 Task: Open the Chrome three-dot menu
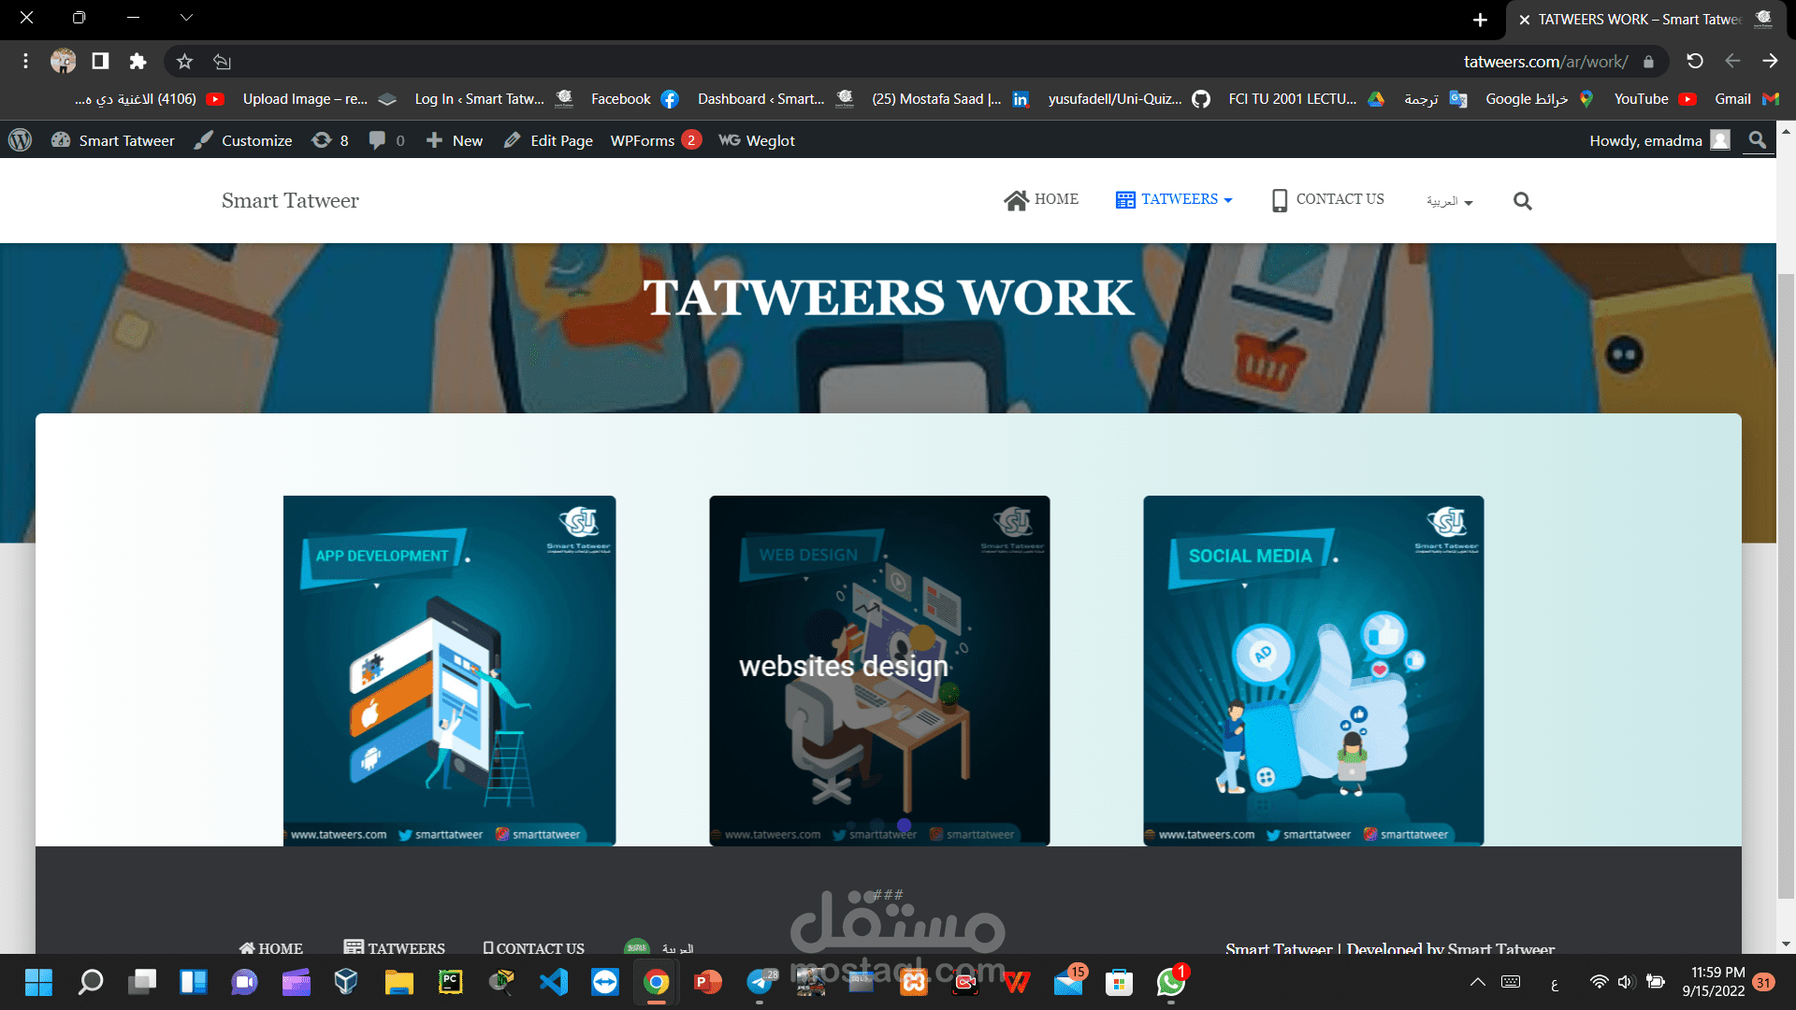point(25,62)
